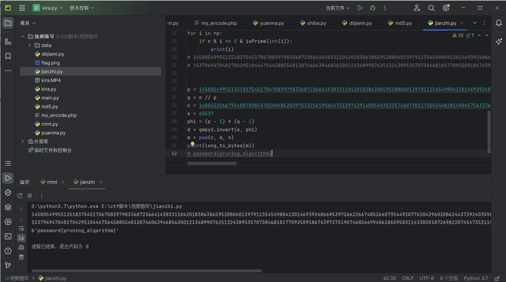Open IDE settings gear icon
The image size is (506, 282).
click(x=446, y=8)
